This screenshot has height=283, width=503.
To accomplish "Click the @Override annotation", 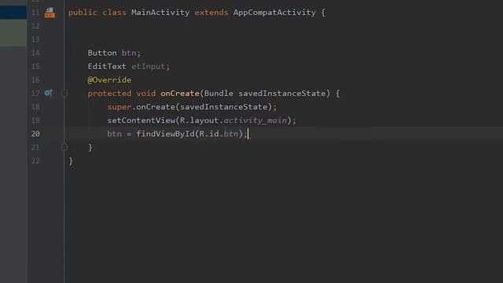I will [x=109, y=80].
